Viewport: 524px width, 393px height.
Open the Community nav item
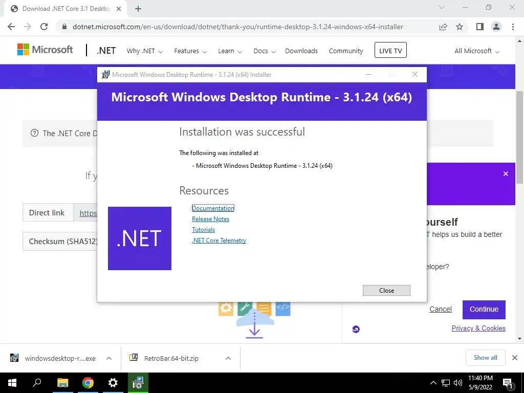pos(345,51)
